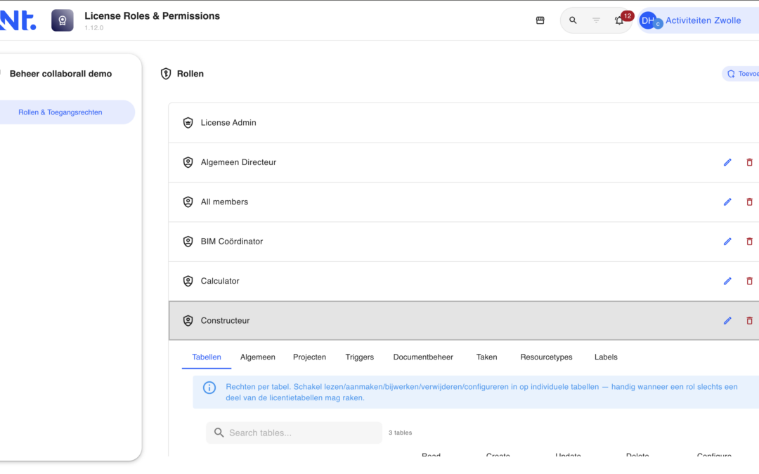Delete the Algemeen Directeur role
Viewport: 759px width, 474px height.
[x=749, y=162]
